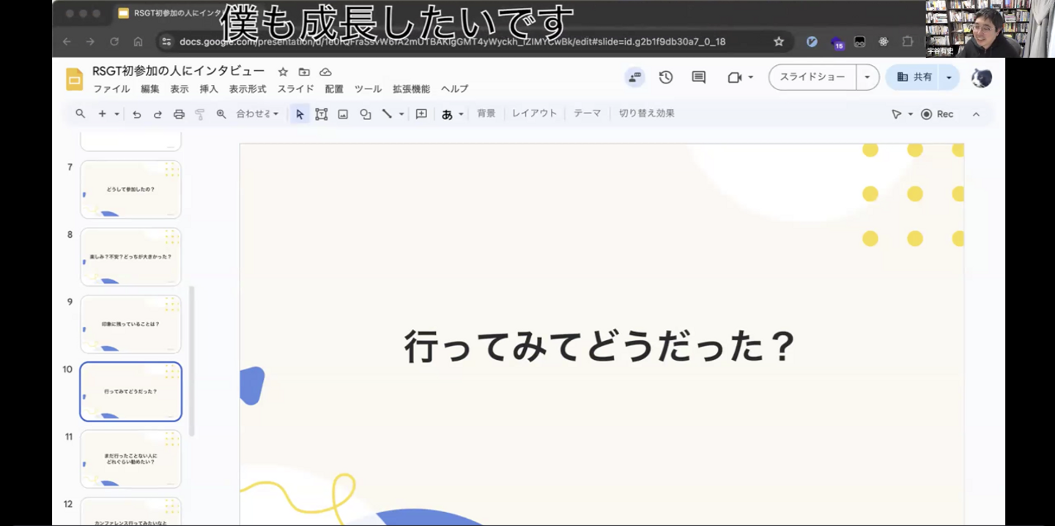Image resolution: width=1055 pixels, height=526 pixels.
Task: Click the account avatar picture
Action: click(982, 77)
